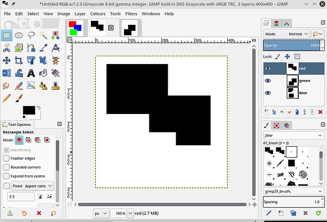Screen dimensions: 327x222
Task: Enable the Fixed aspect ratio checkbox
Action: click(x=6, y=186)
